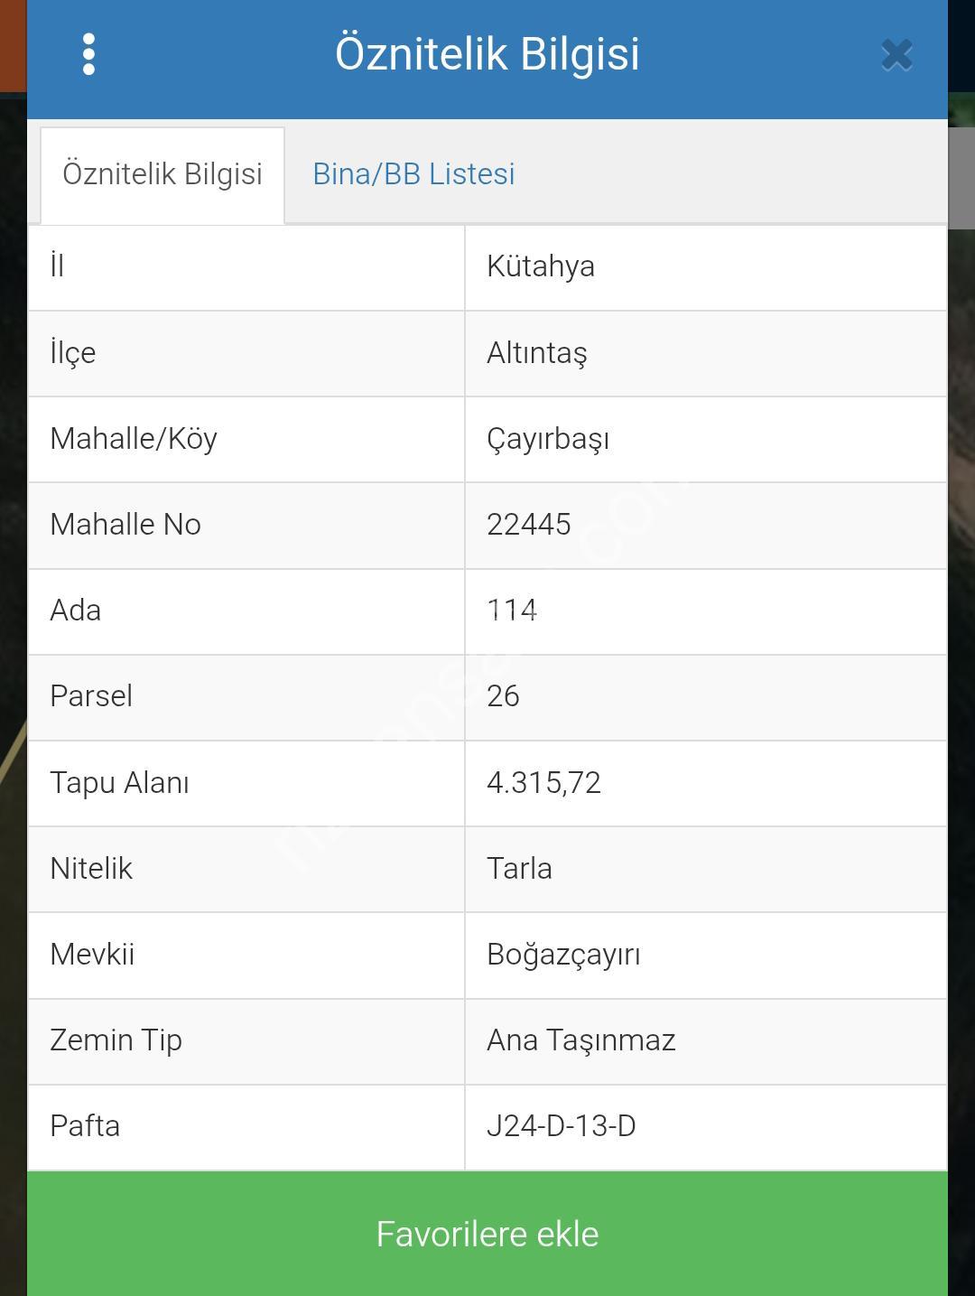Click the Ada value 114
The image size is (975, 1296).
(x=512, y=611)
